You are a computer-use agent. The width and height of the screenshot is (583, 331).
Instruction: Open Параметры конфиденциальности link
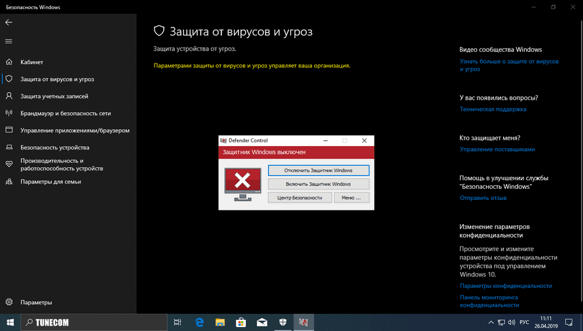506,286
